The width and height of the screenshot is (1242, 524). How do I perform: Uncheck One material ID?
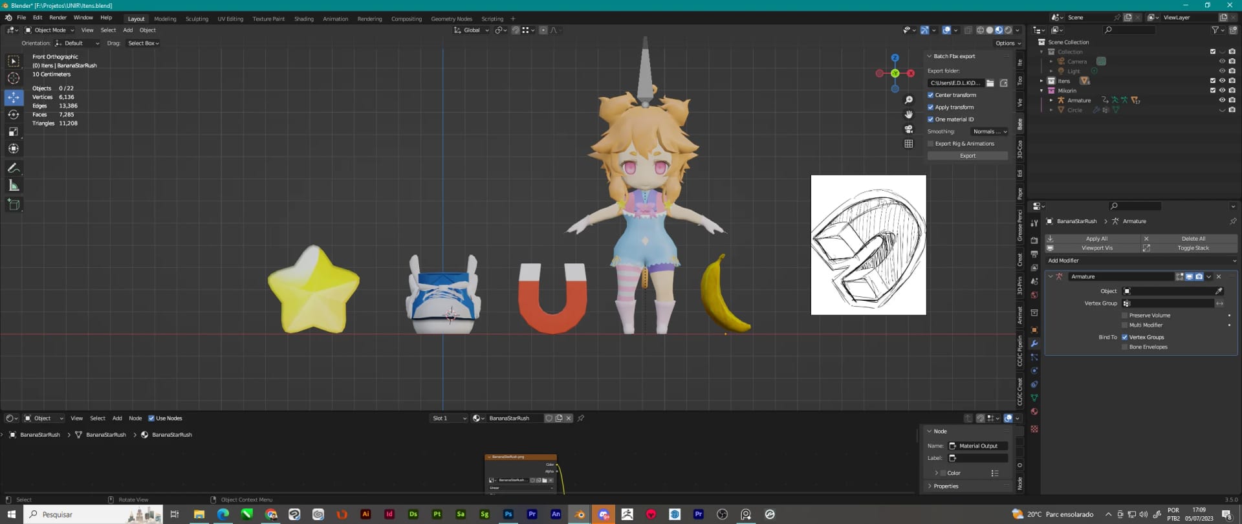(x=931, y=120)
